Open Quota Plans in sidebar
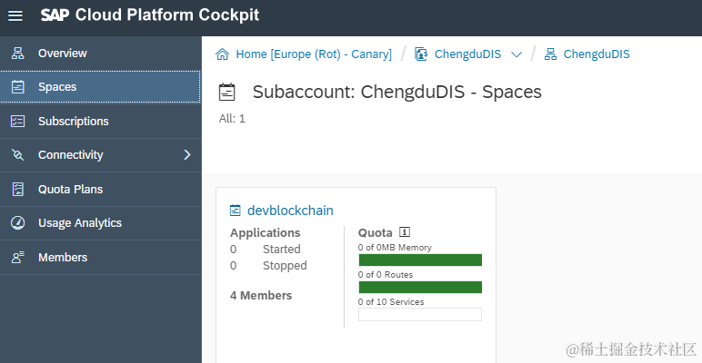 coord(100,189)
